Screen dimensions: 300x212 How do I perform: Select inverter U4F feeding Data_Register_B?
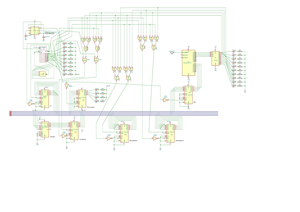coord(155,138)
